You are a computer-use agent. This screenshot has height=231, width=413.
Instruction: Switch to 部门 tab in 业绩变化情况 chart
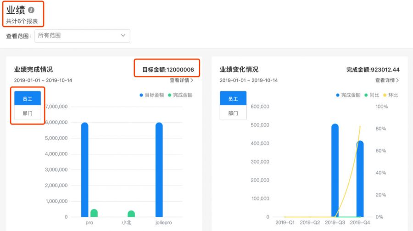(233, 113)
